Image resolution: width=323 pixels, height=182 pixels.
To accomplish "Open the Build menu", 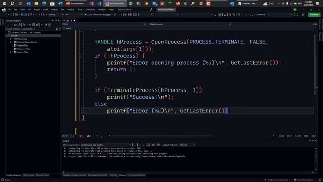I will click(x=46, y=9).
